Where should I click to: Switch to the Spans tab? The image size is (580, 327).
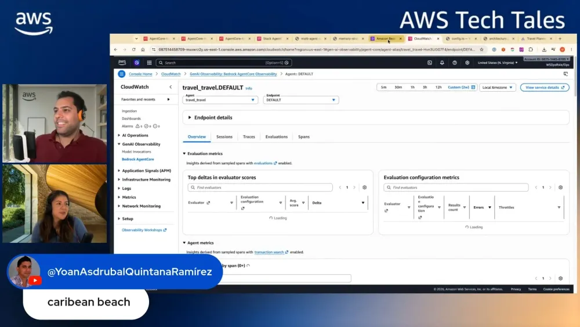tap(304, 136)
